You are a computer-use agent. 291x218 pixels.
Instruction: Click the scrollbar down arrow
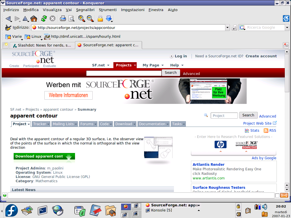point(287,190)
